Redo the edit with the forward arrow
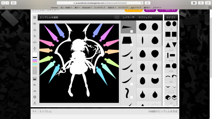Viewport: 212px width, 119px height. tap(35, 91)
